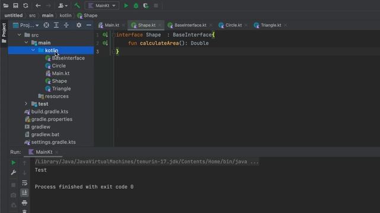Rerun MainKt from Run panel play icon
380x213 pixels.
coord(14,163)
